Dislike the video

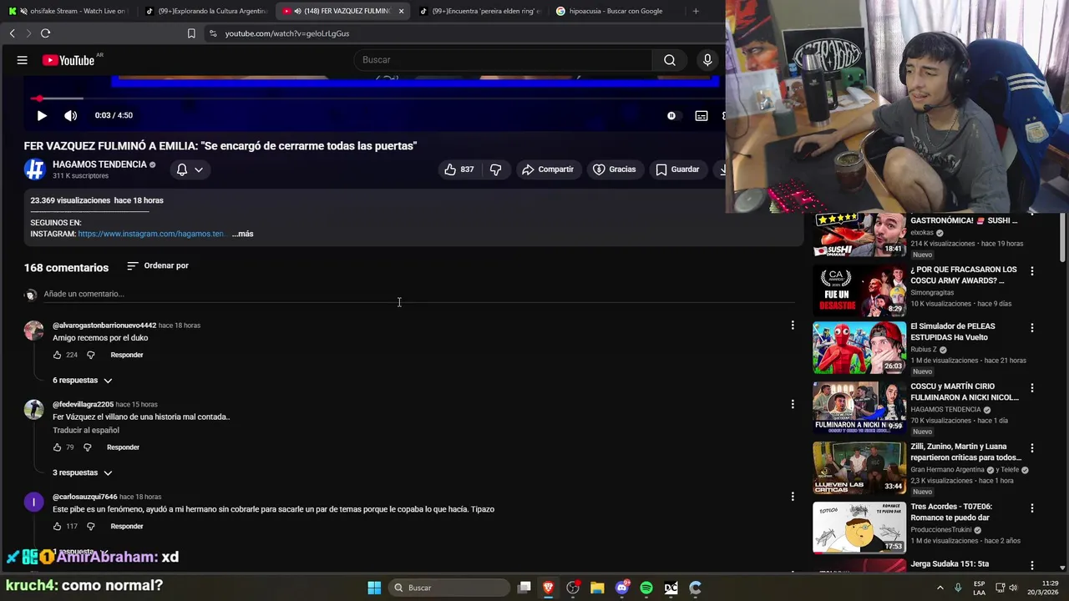(x=495, y=169)
